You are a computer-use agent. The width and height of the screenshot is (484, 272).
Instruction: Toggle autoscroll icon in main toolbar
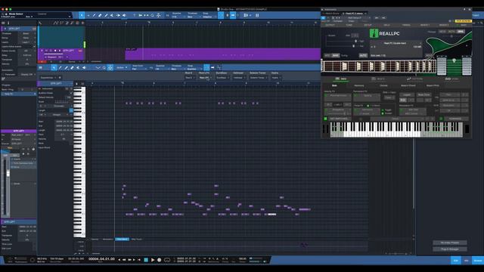pyautogui.click(x=233, y=15)
